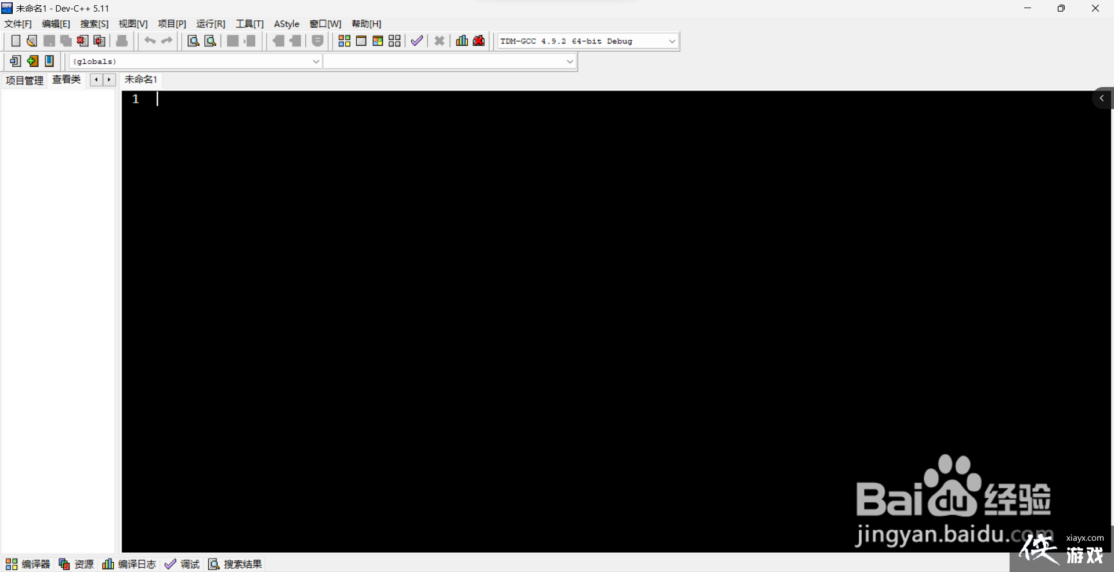Click the green-plus Add bookmark icon
Screen dimensions: 1114x572
(x=32, y=61)
